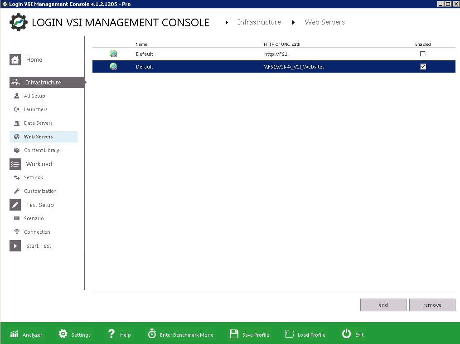Click the Content Library box icon
460x344 pixels.
[x=17, y=150]
